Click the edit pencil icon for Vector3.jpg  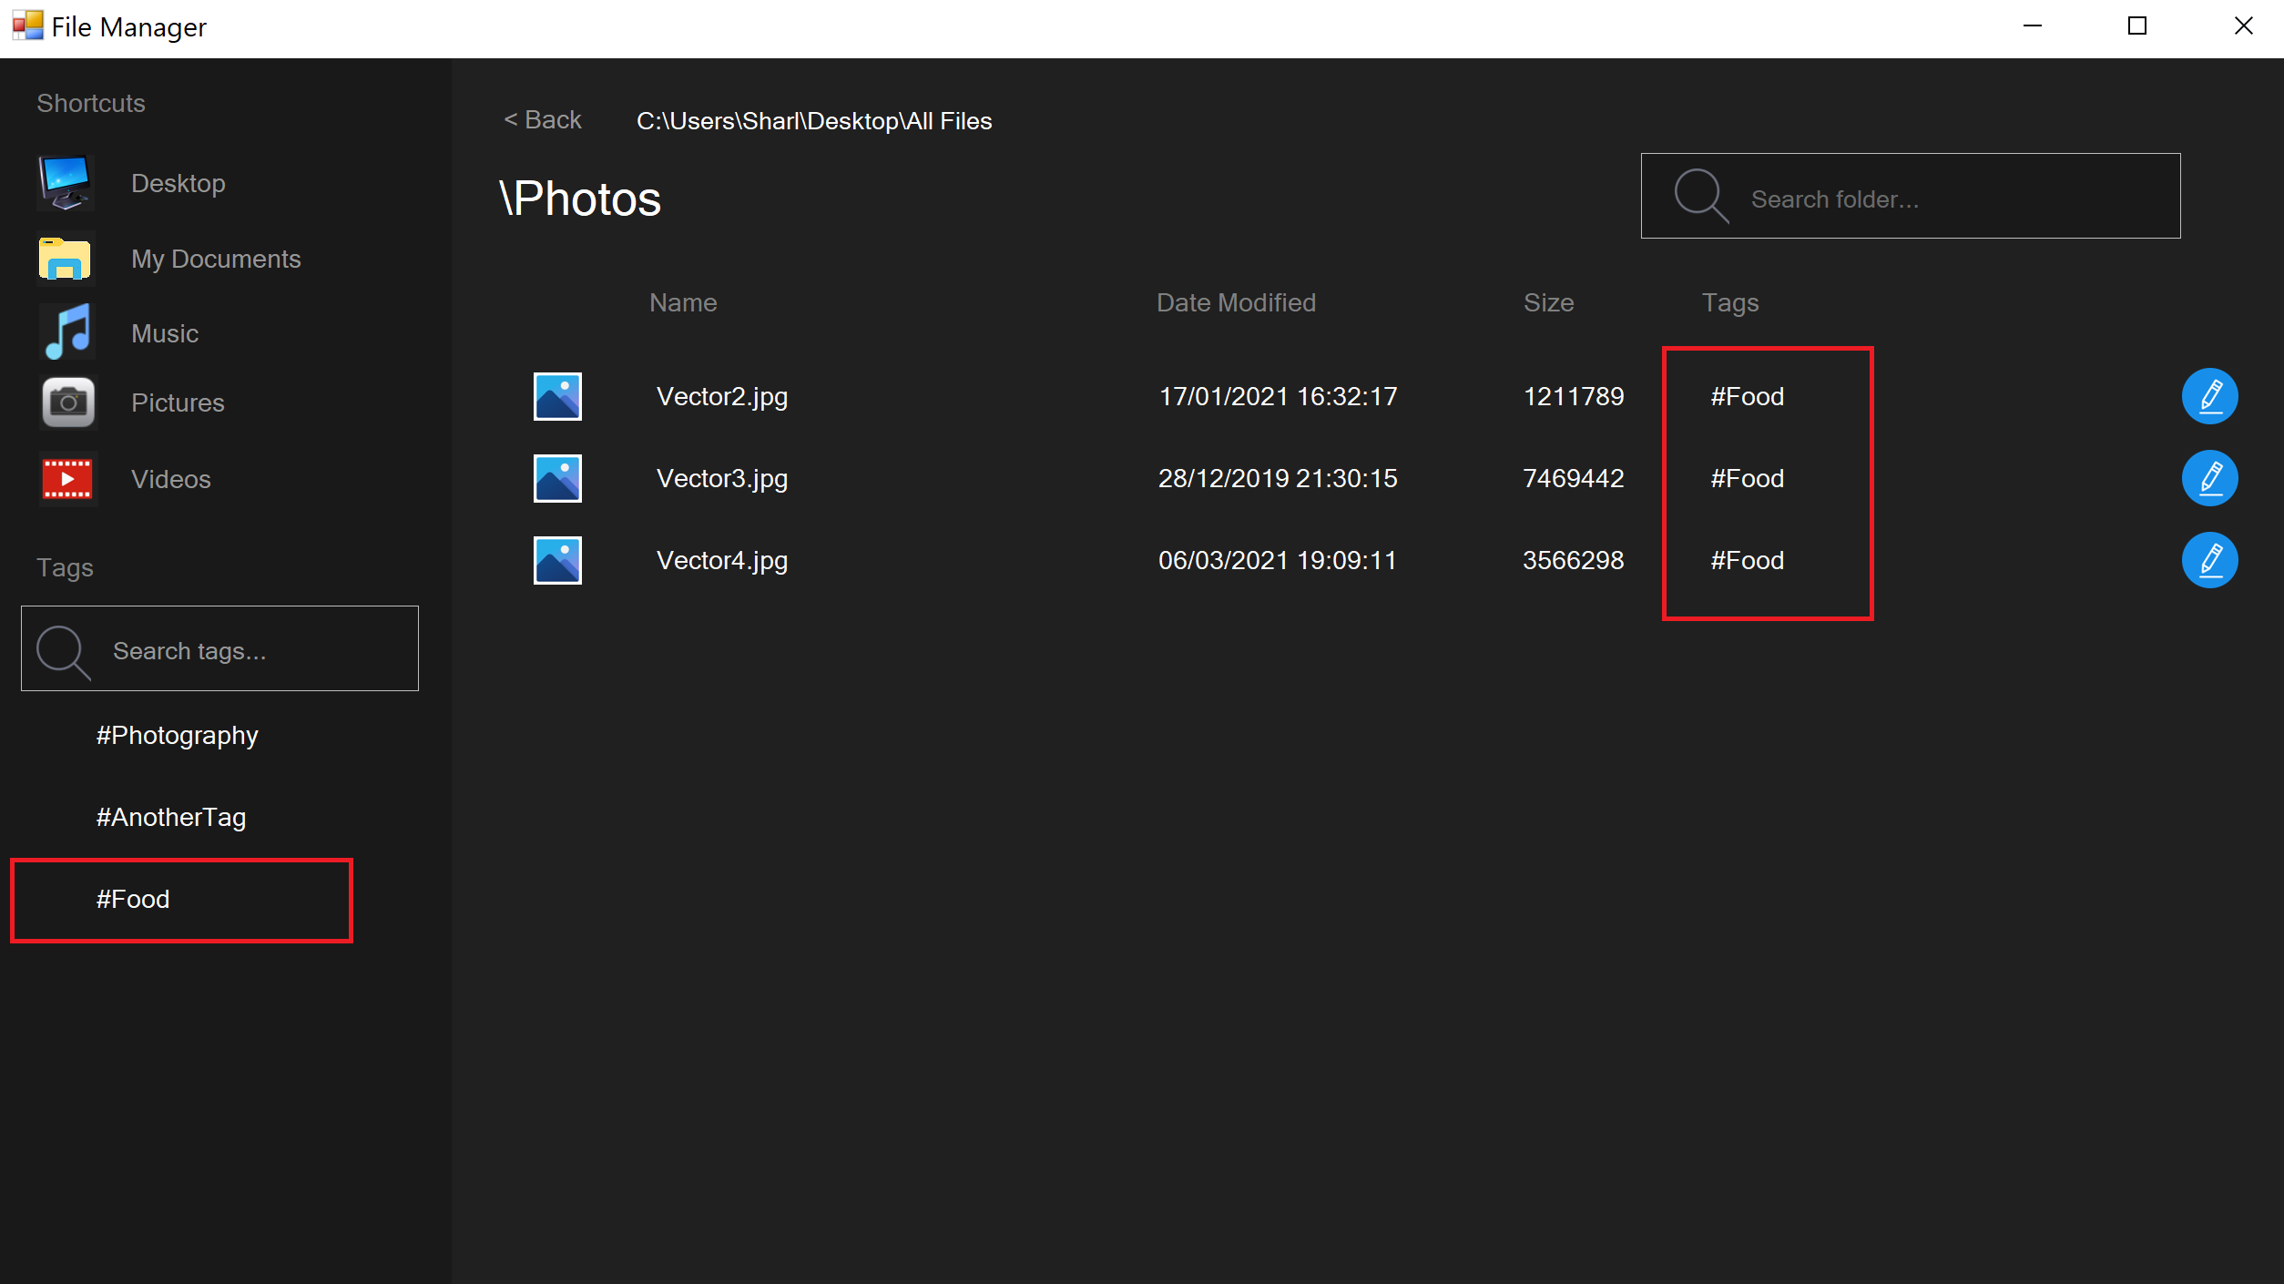[2209, 478]
